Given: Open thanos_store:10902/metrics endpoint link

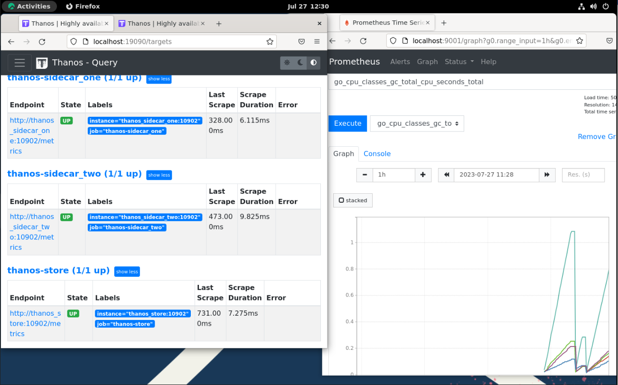Looking at the screenshot, I should click(x=35, y=323).
